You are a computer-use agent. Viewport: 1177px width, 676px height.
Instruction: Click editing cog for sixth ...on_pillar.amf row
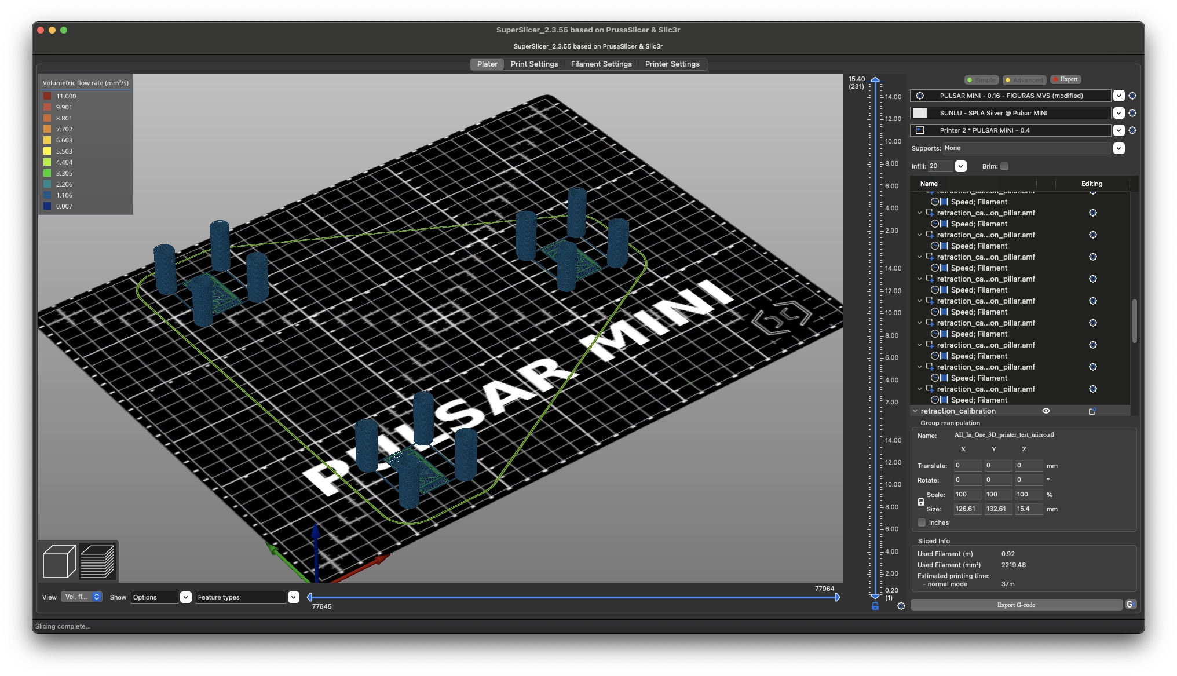pyautogui.click(x=1093, y=323)
